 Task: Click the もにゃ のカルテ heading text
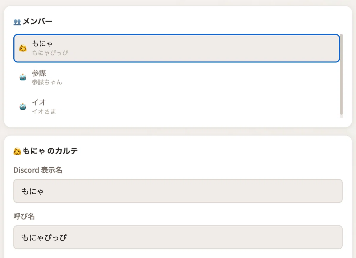pyautogui.click(x=50, y=151)
